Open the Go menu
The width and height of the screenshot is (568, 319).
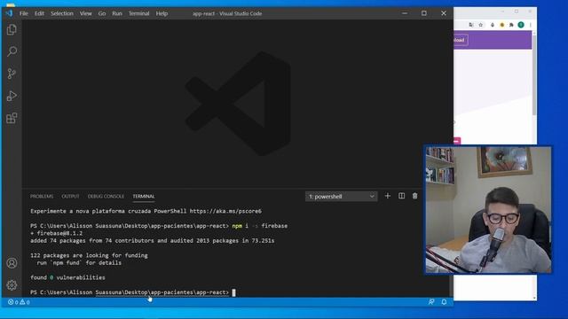click(x=102, y=13)
